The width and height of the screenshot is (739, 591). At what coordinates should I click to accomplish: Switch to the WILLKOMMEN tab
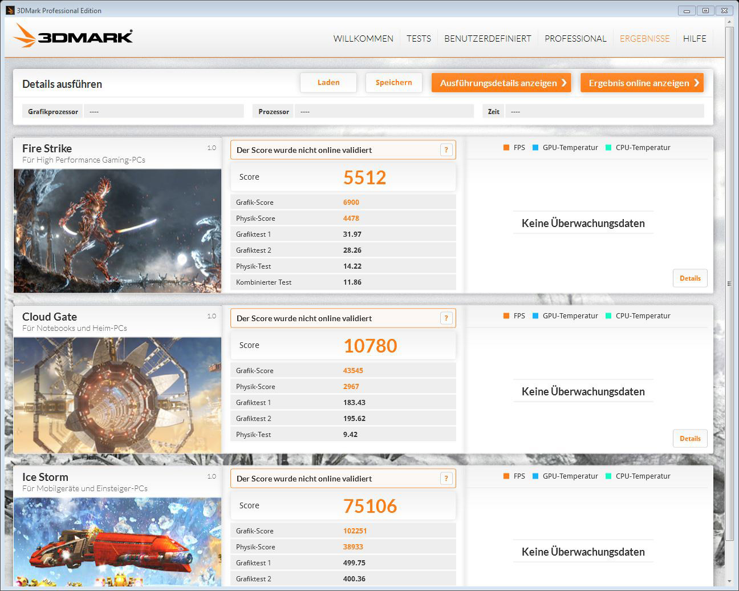coord(363,39)
